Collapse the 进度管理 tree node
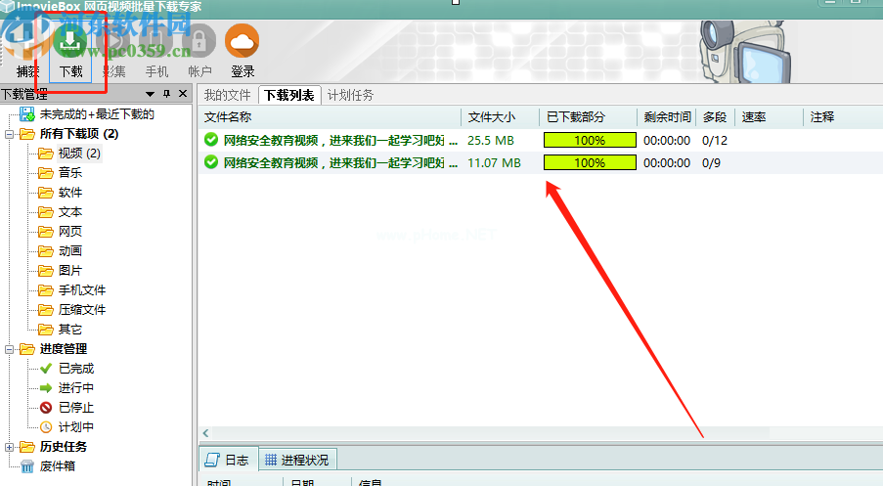This screenshot has width=883, height=486. click(9, 349)
